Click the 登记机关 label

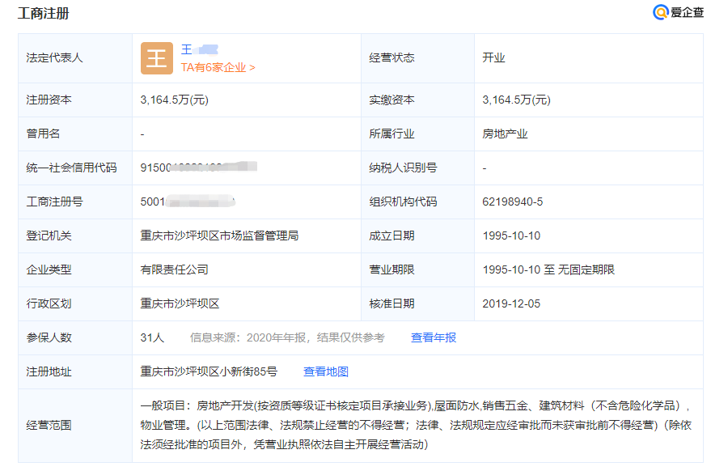(x=49, y=235)
